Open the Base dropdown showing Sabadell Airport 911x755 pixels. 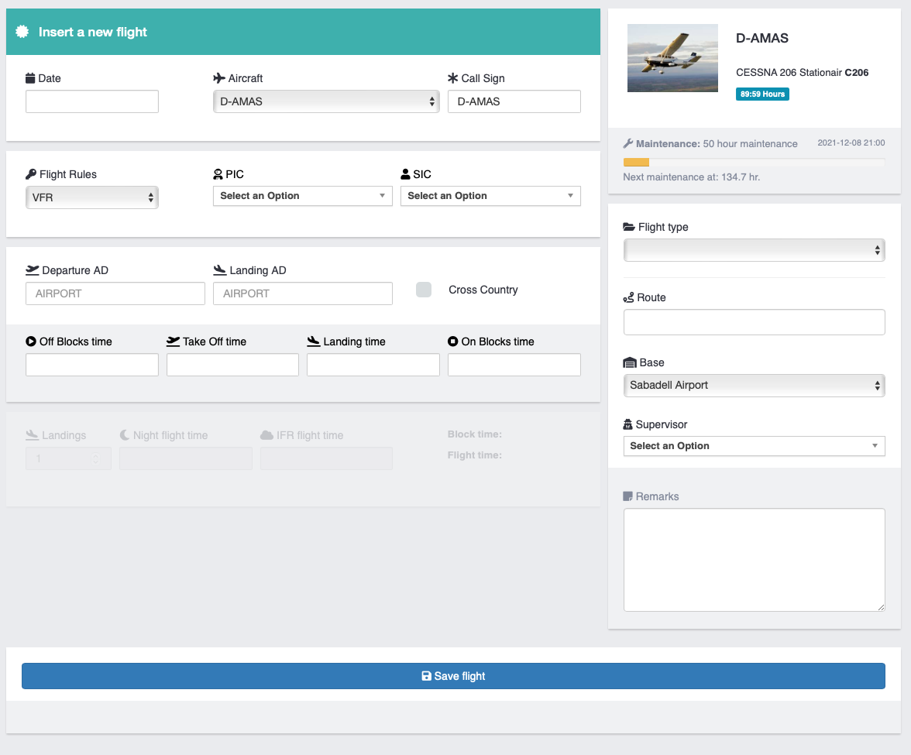tap(754, 385)
